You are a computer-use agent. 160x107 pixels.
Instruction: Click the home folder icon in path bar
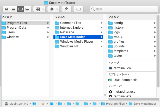click(x=43, y=104)
